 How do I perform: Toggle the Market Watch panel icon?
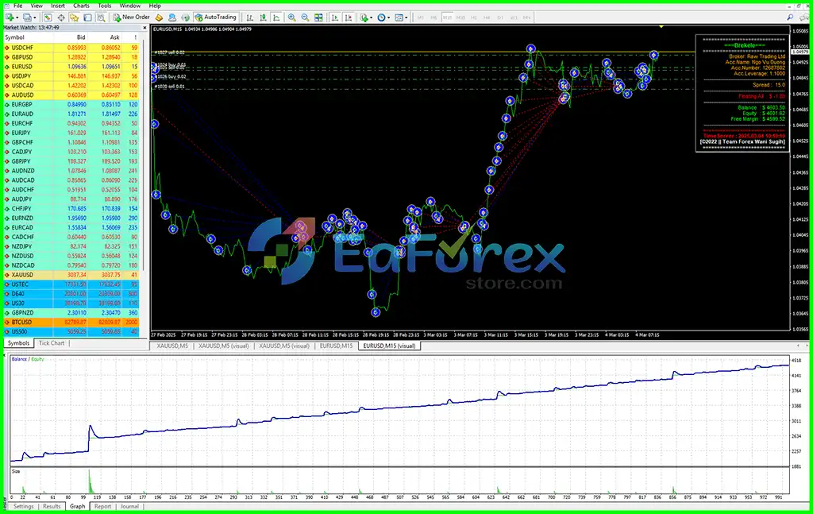pos(47,17)
